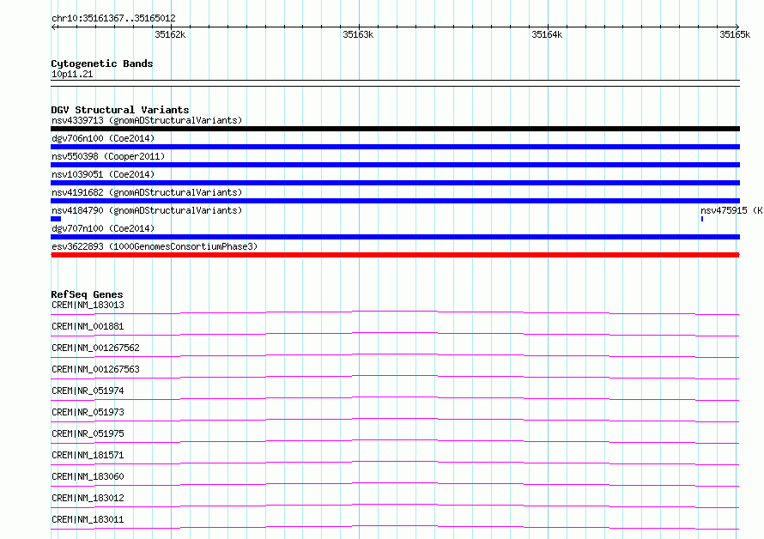Click the right arrow end of the ruler
The image size is (764, 539).
[737, 27]
